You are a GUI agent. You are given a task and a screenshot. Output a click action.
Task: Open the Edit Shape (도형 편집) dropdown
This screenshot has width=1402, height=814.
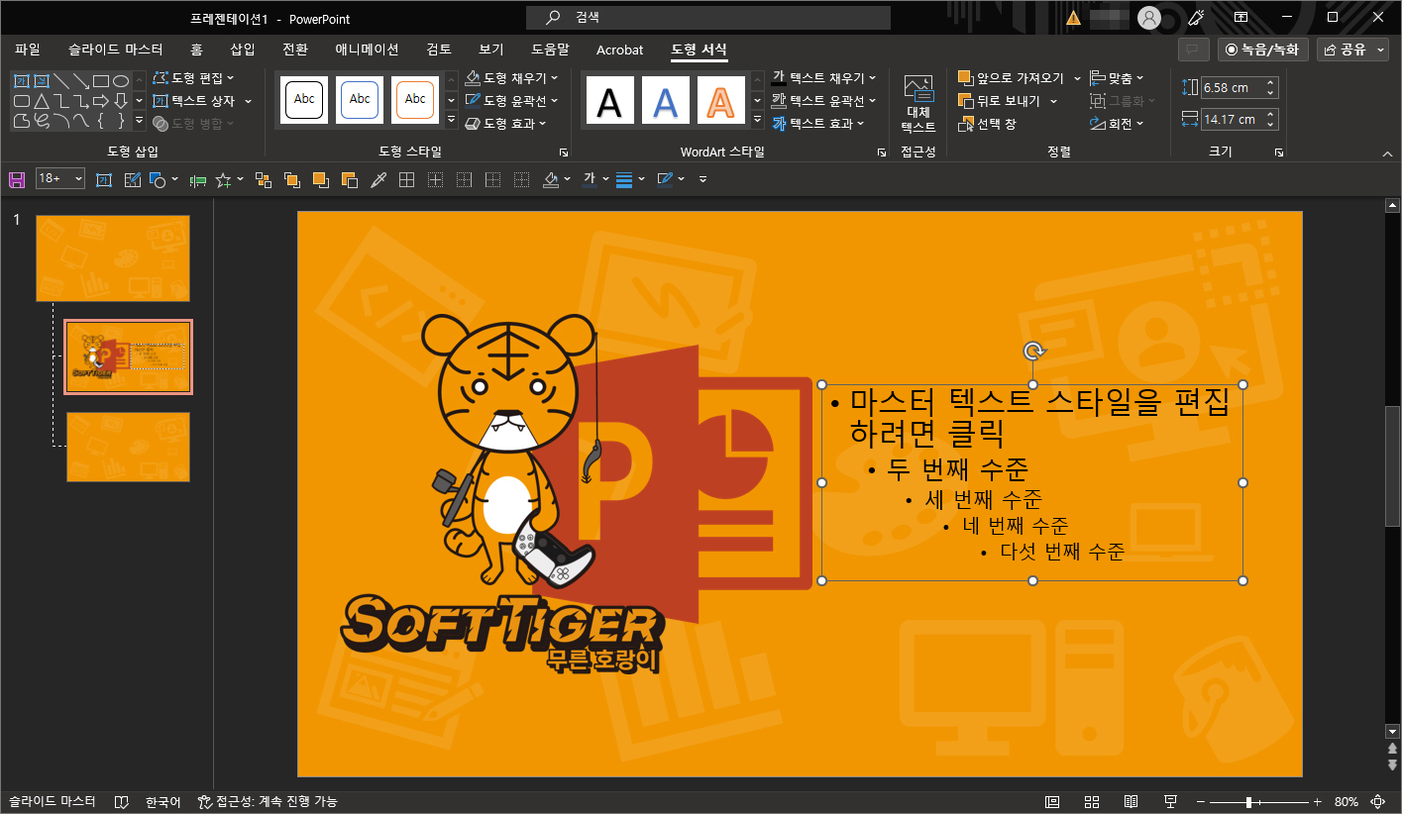tap(193, 77)
